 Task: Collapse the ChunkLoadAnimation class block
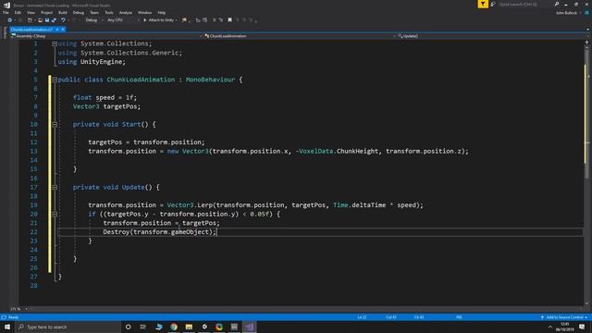(x=55, y=80)
